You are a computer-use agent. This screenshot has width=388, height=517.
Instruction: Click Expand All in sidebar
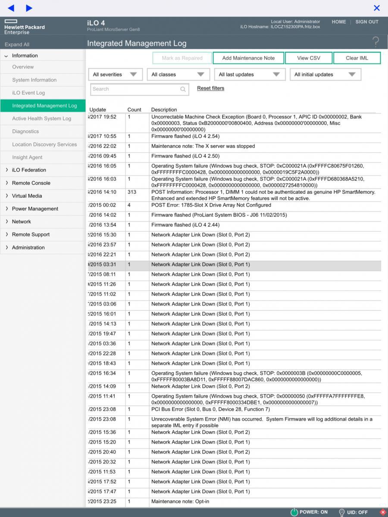tap(17, 44)
